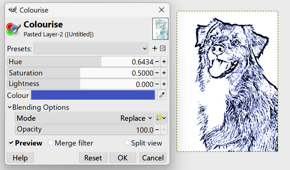This screenshot has height=170, width=290.
Task: Pick colour from image with eyedropper
Action: click(162, 95)
